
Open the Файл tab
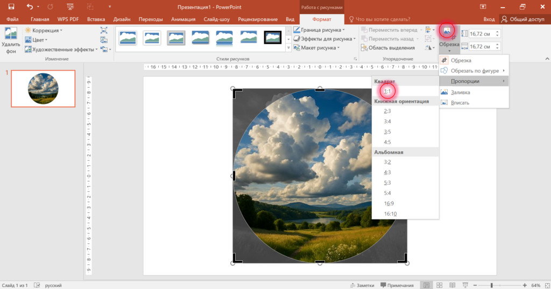point(12,19)
